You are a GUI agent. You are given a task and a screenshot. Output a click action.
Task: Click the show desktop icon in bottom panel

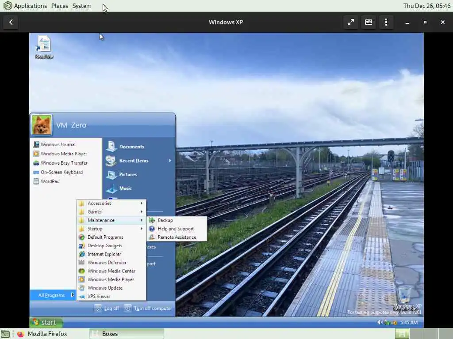pyautogui.click(x=5, y=334)
